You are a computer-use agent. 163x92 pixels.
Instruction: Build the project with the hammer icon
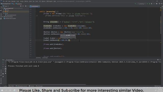click(135, 4)
